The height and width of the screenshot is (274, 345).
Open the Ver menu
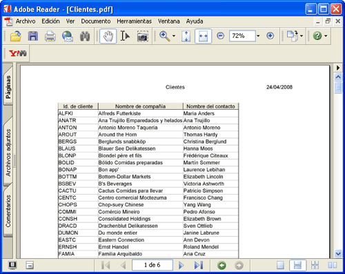tap(70, 21)
